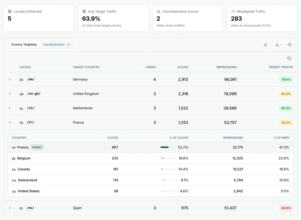Click the 22,175 impressions value
This screenshot has height=220, width=301.
(x=238, y=147)
